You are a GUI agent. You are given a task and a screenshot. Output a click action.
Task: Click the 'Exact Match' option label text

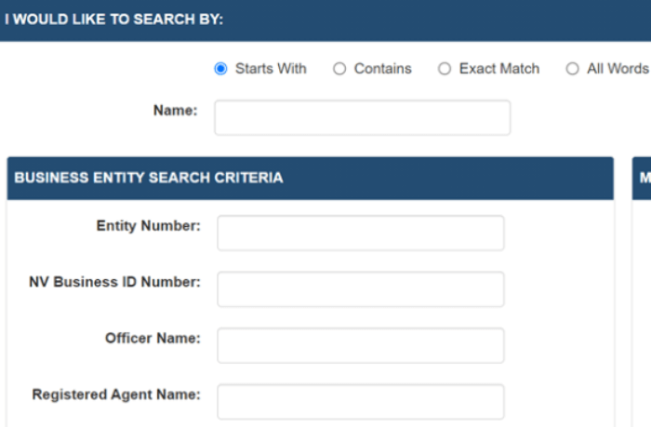(x=499, y=69)
